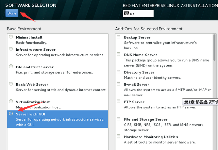The width and height of the screenshot is (218, 150).
Task: Click 'Server for serving static and dynamic internet content.'
Action: coord(61,90)
